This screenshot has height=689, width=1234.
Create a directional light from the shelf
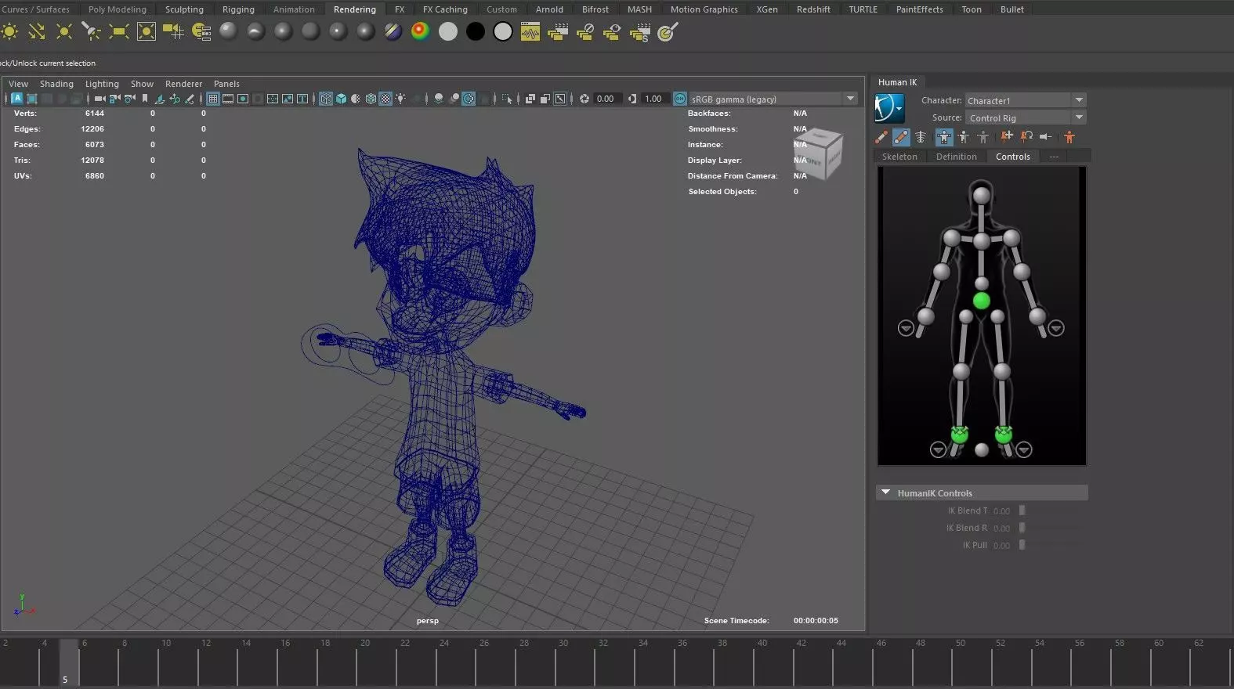tap(37, 32)
